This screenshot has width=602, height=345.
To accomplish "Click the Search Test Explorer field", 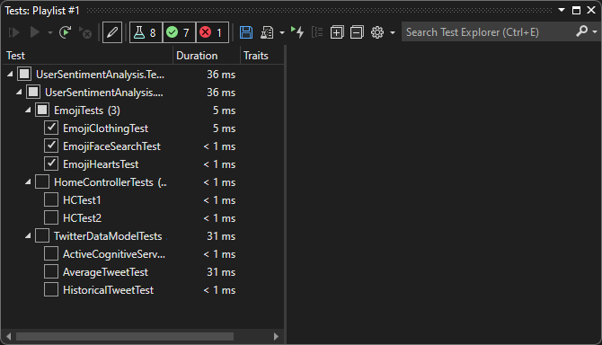I will tap(488, 32).
